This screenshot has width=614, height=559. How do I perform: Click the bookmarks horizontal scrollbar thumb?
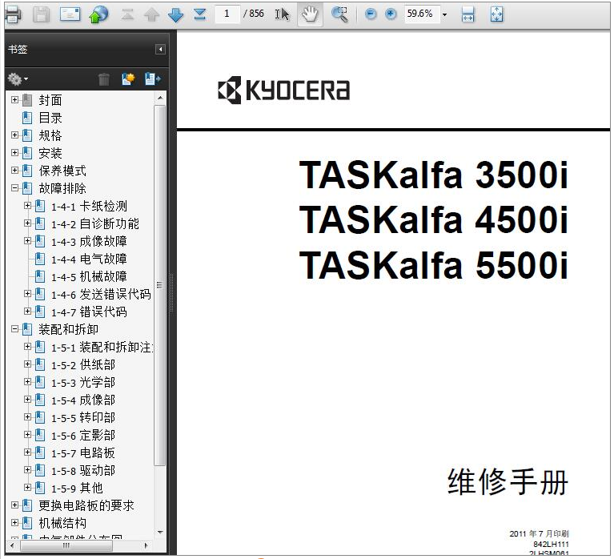(x=66, y=545)
